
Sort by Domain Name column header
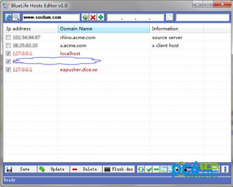pos(104,28)
